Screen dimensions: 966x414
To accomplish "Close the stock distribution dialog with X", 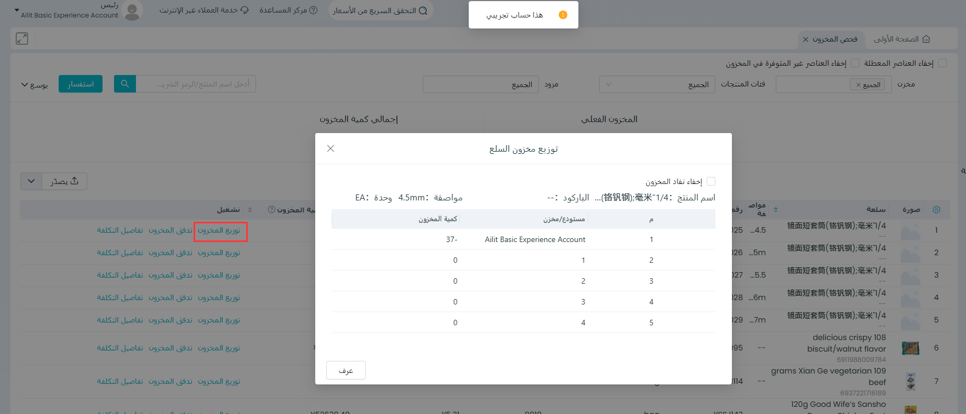I will click(x=331, y=148).
